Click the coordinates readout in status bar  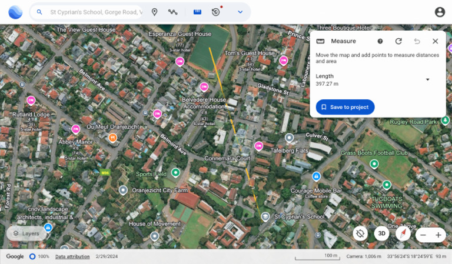click(x=410, y=256)
